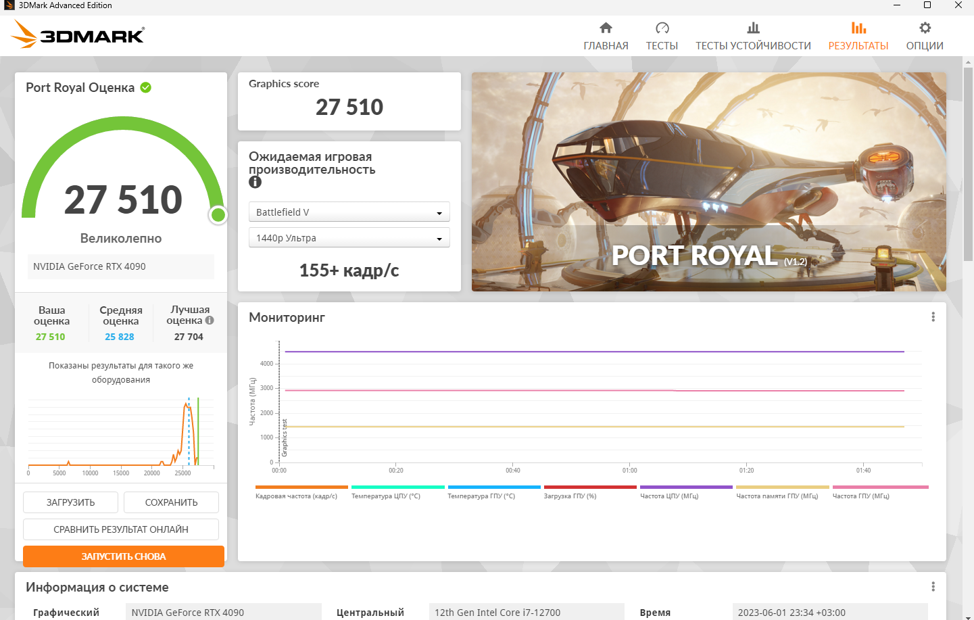Viewport: 974px width, 620px height.
Task: Switch to the ОПЦИИ tab
Action: coord(925,45)
